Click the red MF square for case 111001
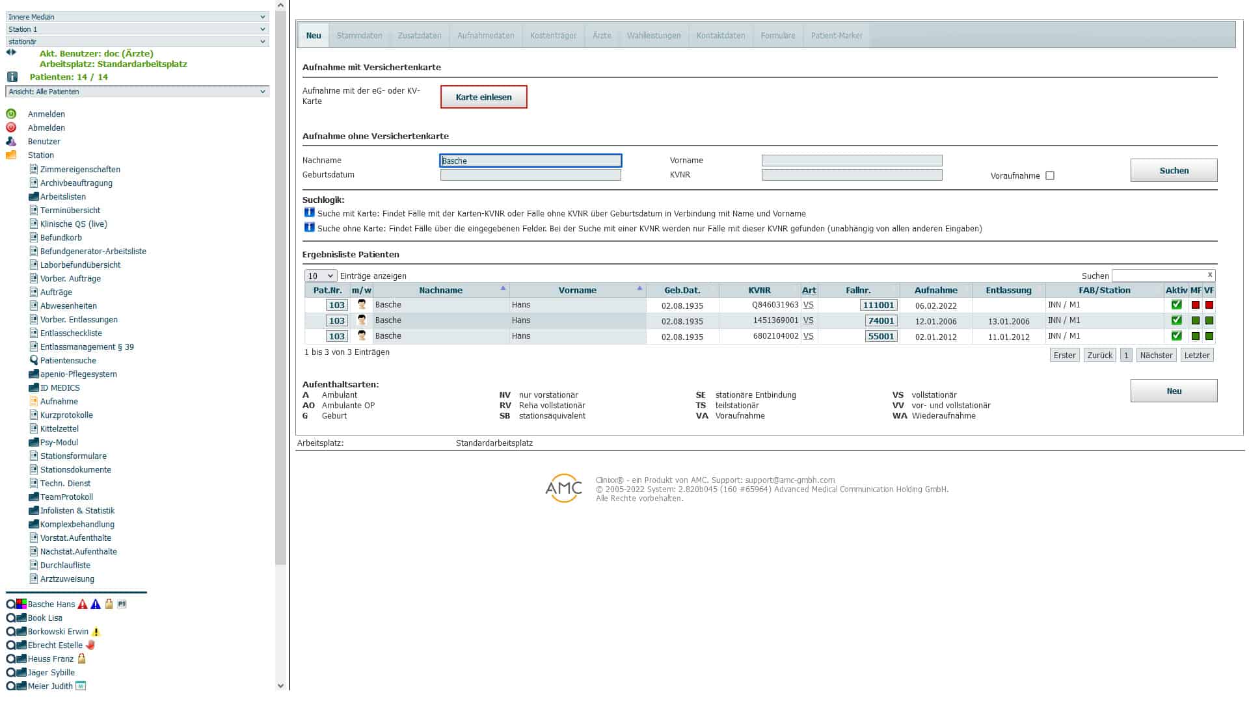 point(1195,305)
